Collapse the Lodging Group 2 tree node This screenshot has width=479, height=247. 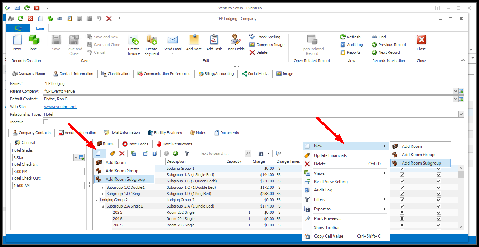(x=97, y=200)
